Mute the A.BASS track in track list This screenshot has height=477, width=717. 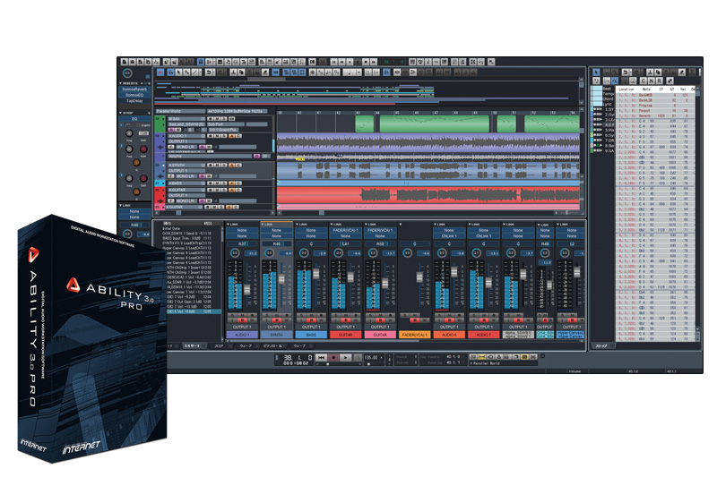[217, 183]
